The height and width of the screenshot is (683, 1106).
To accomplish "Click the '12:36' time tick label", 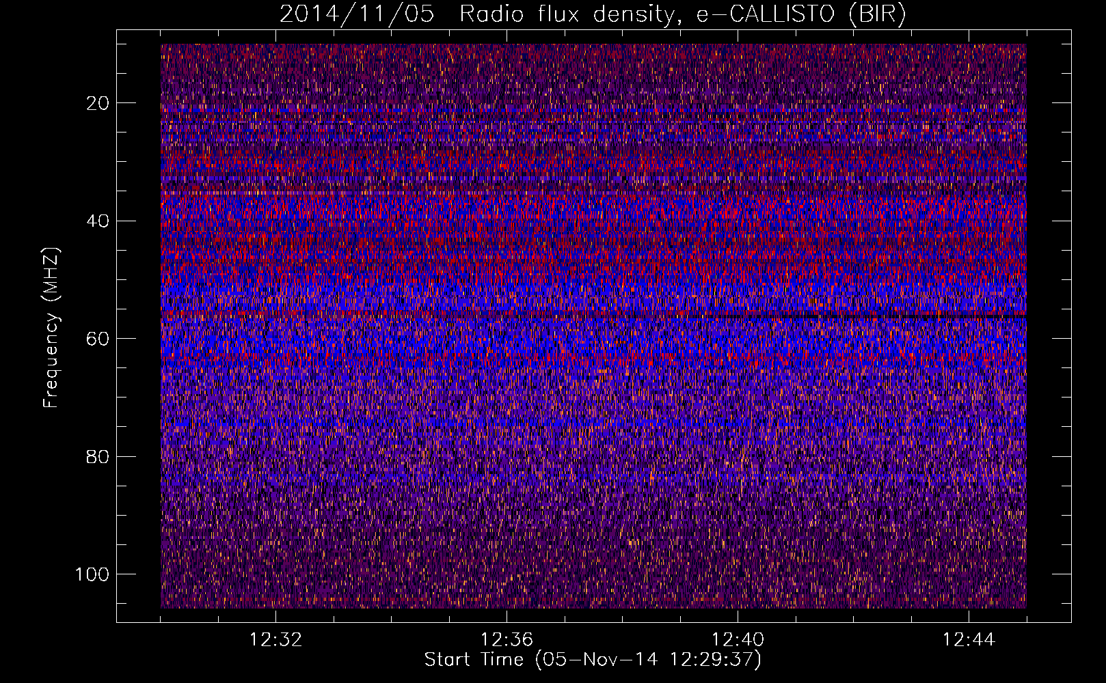I will (507, 640).
